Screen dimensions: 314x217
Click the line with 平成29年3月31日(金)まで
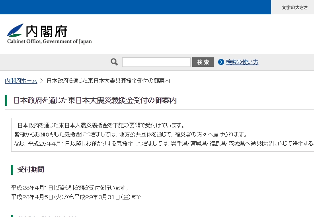(76, 197)
